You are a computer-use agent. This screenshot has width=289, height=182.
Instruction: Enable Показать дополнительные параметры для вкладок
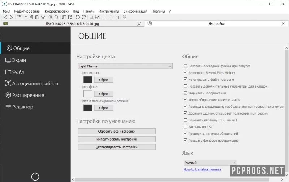pyautogui.click(x=185, y=86)
